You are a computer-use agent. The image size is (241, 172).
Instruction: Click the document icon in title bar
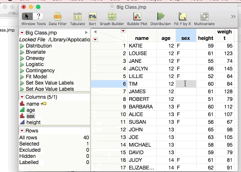[x=112, y=7]
